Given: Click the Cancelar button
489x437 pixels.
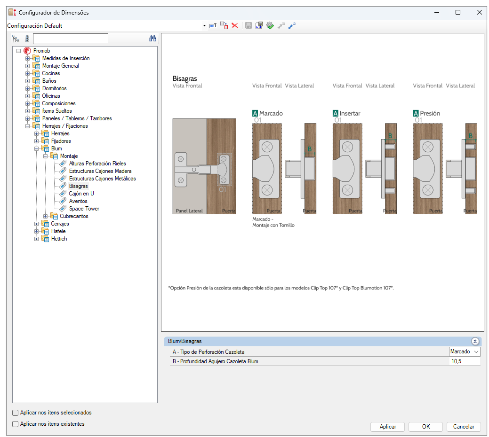Looking at the screenshot, I should (x=464, y=427).
